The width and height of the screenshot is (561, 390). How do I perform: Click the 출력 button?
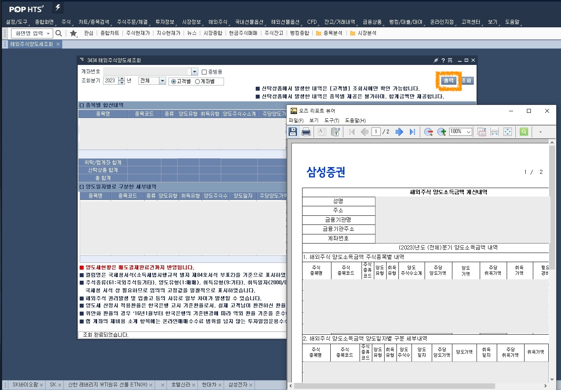pyautogui.click(x=449, y=81)
